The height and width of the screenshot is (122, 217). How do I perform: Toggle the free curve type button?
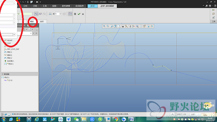(x=36, y=14)
